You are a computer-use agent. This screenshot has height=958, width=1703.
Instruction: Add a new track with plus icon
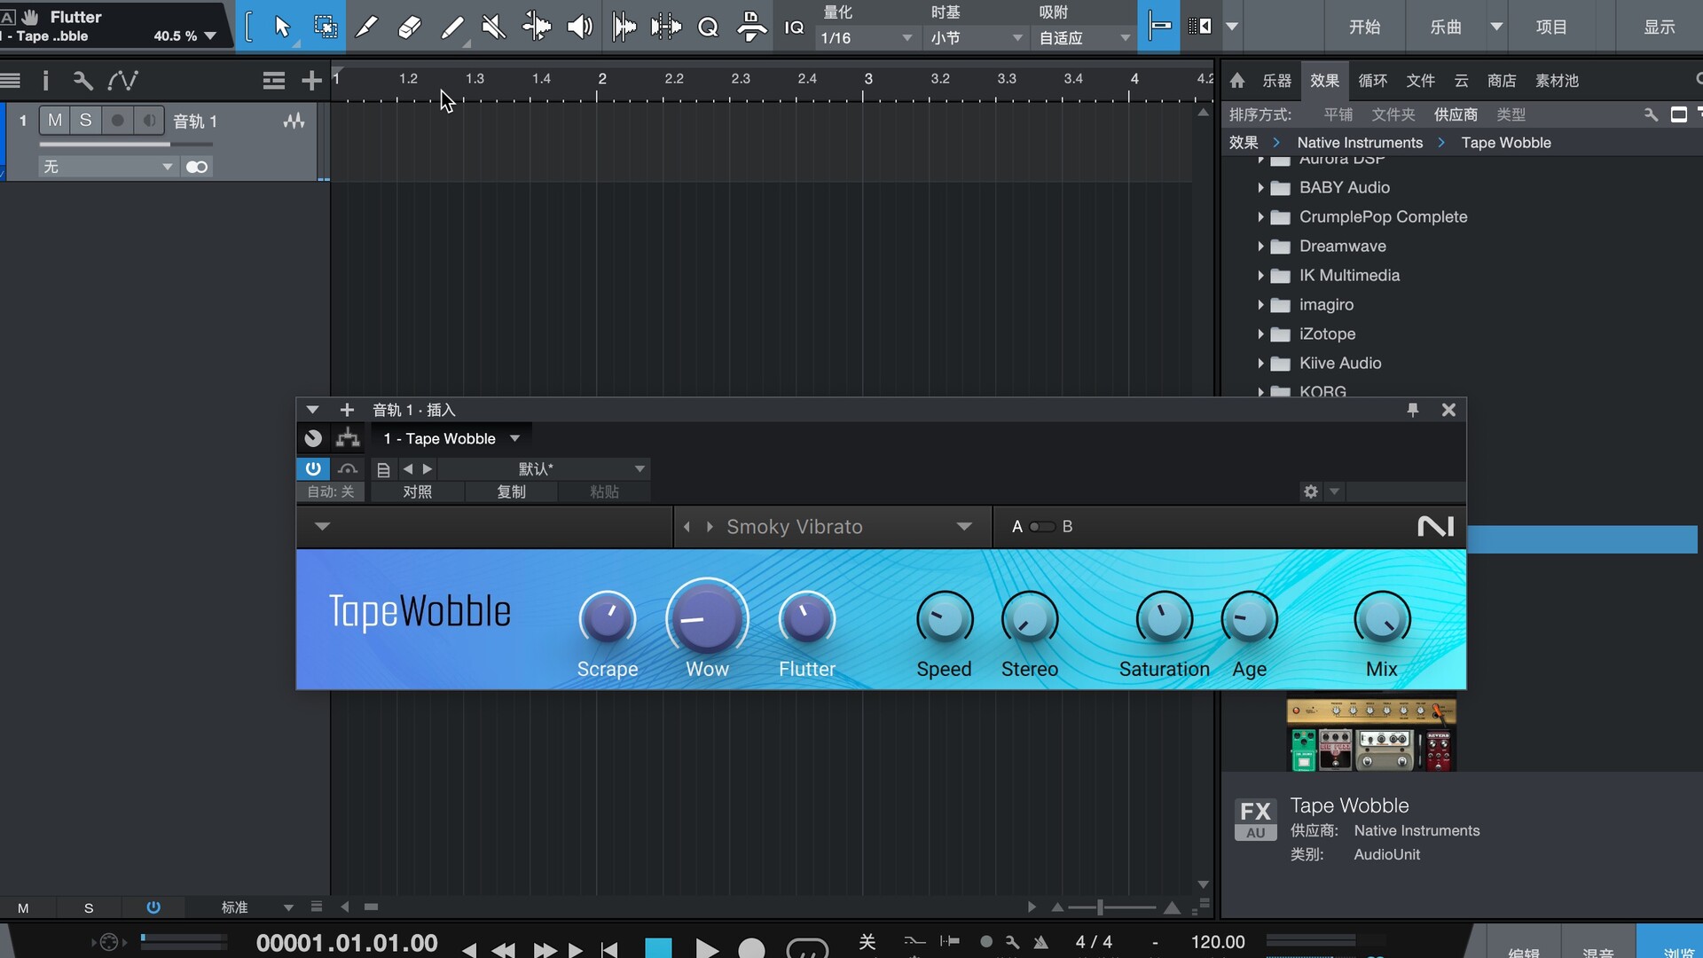pos(310,81)
